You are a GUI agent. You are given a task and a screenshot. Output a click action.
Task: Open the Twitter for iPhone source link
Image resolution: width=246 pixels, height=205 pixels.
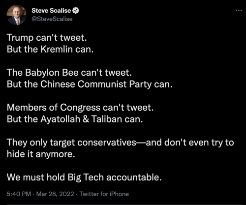(104, 194)
